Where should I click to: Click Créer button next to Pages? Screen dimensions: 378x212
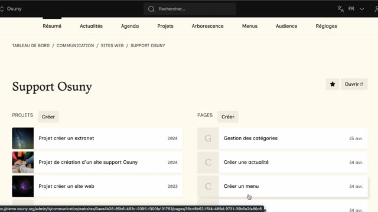coord(228,117)
